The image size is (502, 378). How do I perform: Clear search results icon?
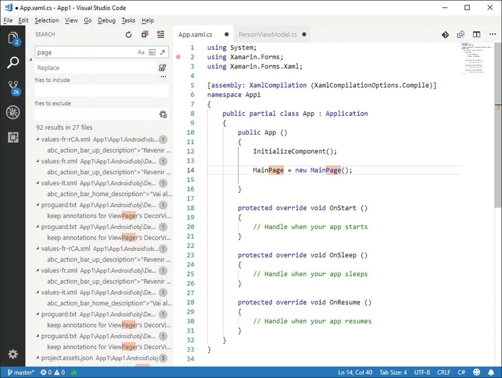[161, 34]
